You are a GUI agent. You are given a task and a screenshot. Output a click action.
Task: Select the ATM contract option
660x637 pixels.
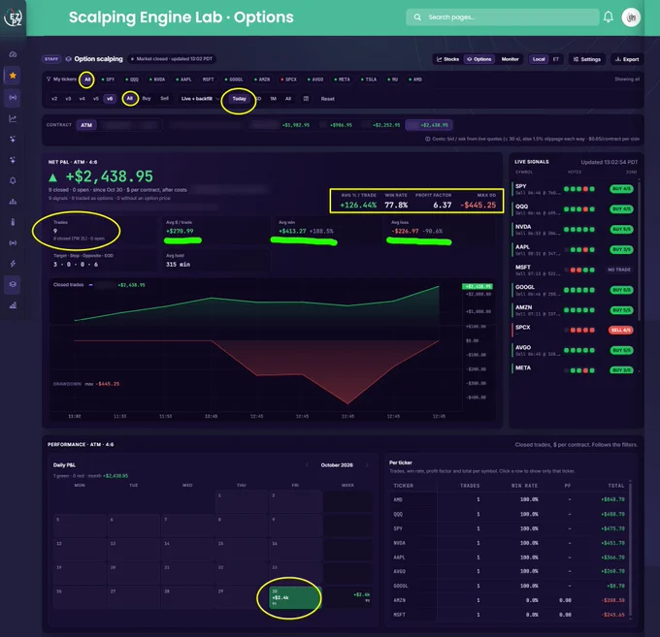86,125
